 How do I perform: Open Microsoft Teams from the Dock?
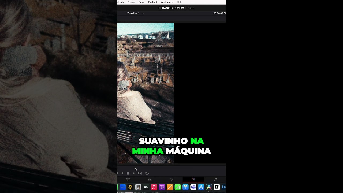[193, 187]
